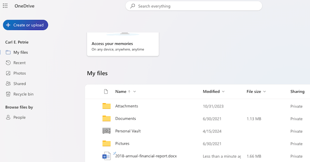Open Shared in the sidebar
The width and height of the screenshot is (310, 162).
[20, 84]
